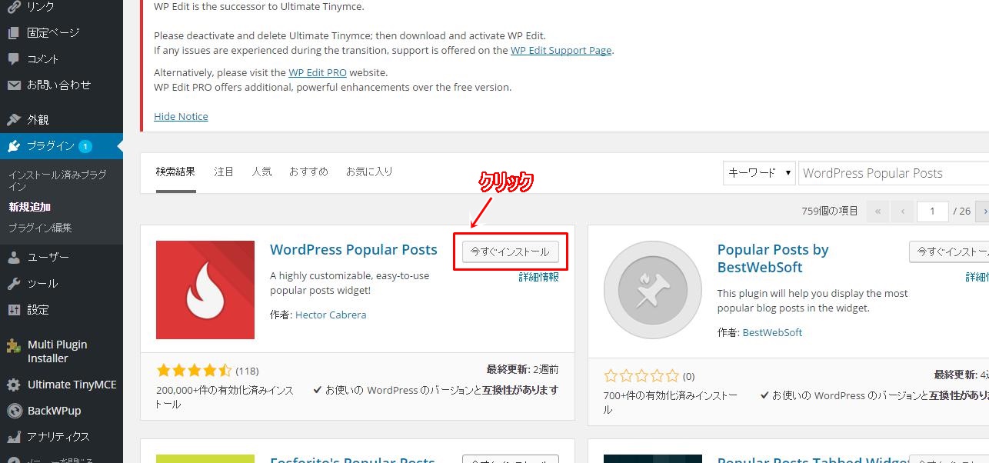The image size is (989, 463).
Task: Select 新規追加 submenu item
Action: click(30, 207)
